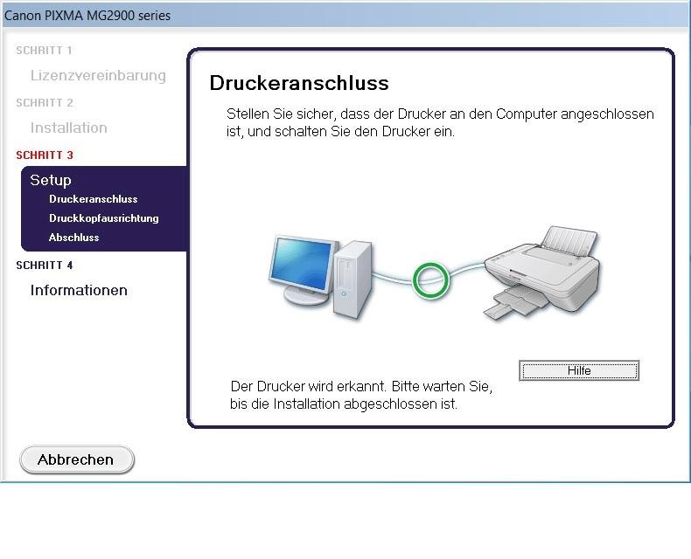Select the Informationen step

[79, 291]
